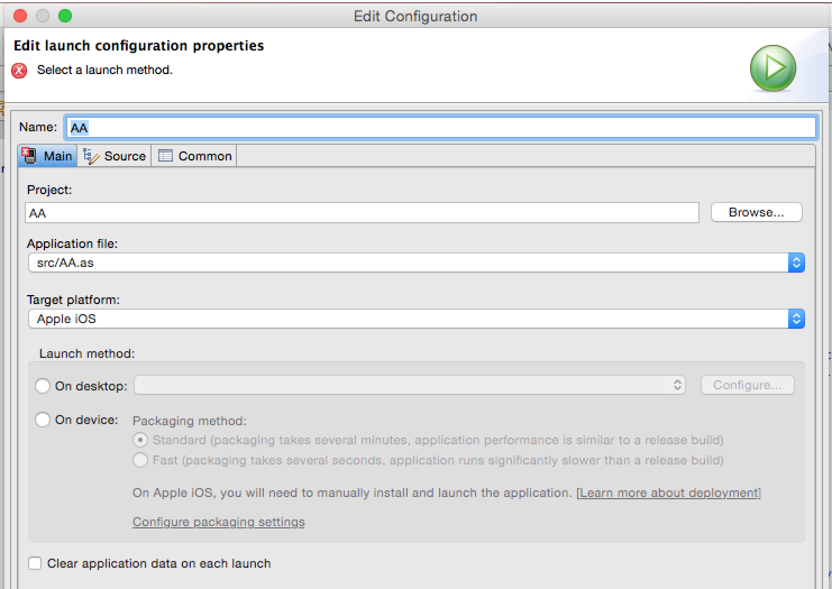Choose Standard packaging method

140,440
